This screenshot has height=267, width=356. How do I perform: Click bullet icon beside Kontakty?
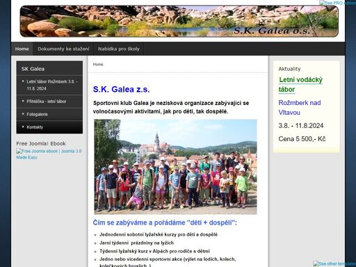(23, 127)
